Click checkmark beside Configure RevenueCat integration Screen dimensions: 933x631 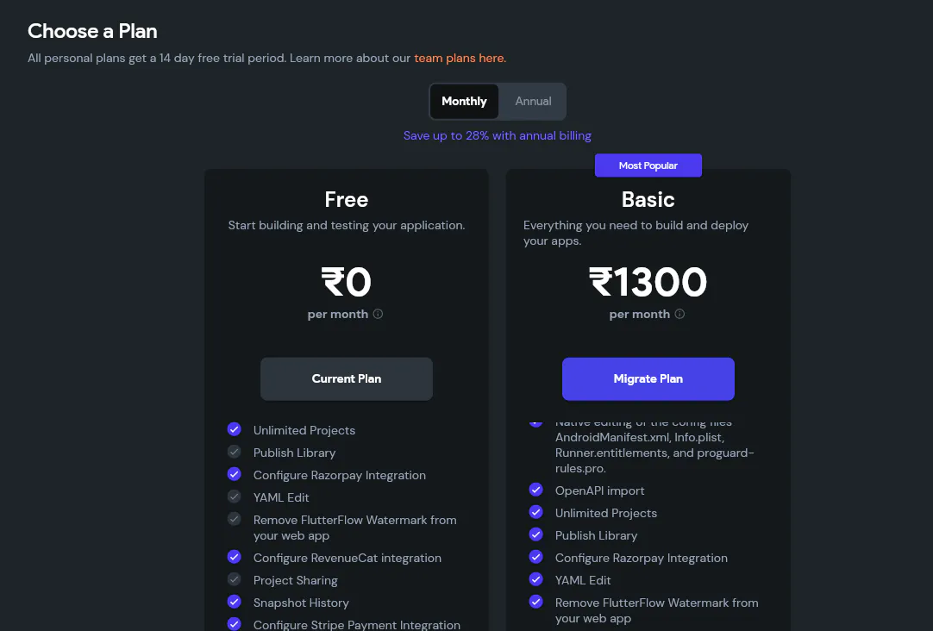click(x=234, y=557)
